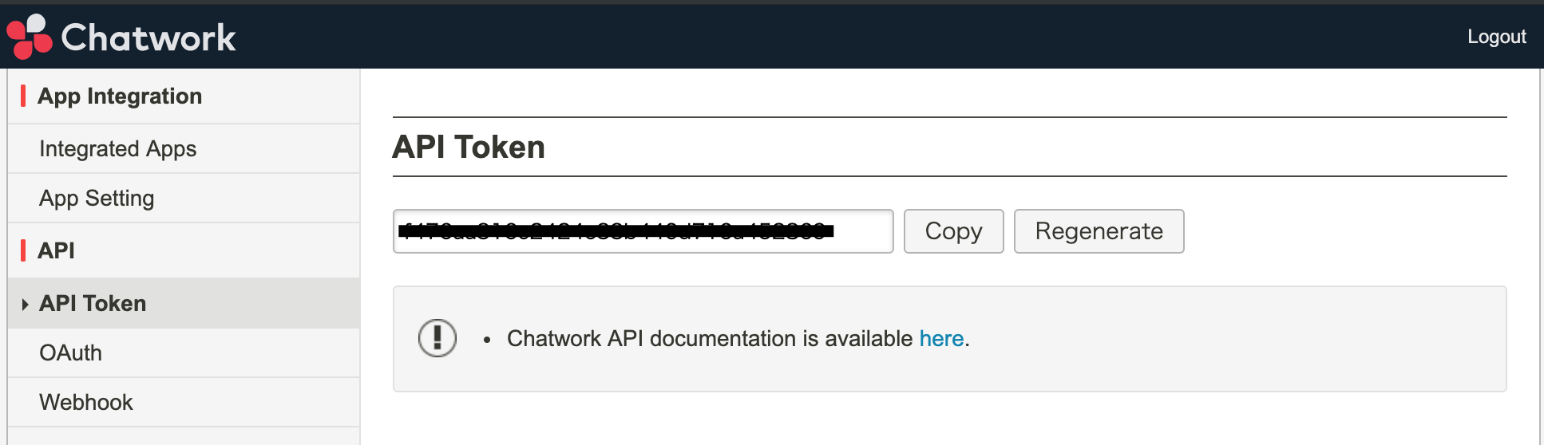Click the Chatwork logo icon

tap(29, 37)
